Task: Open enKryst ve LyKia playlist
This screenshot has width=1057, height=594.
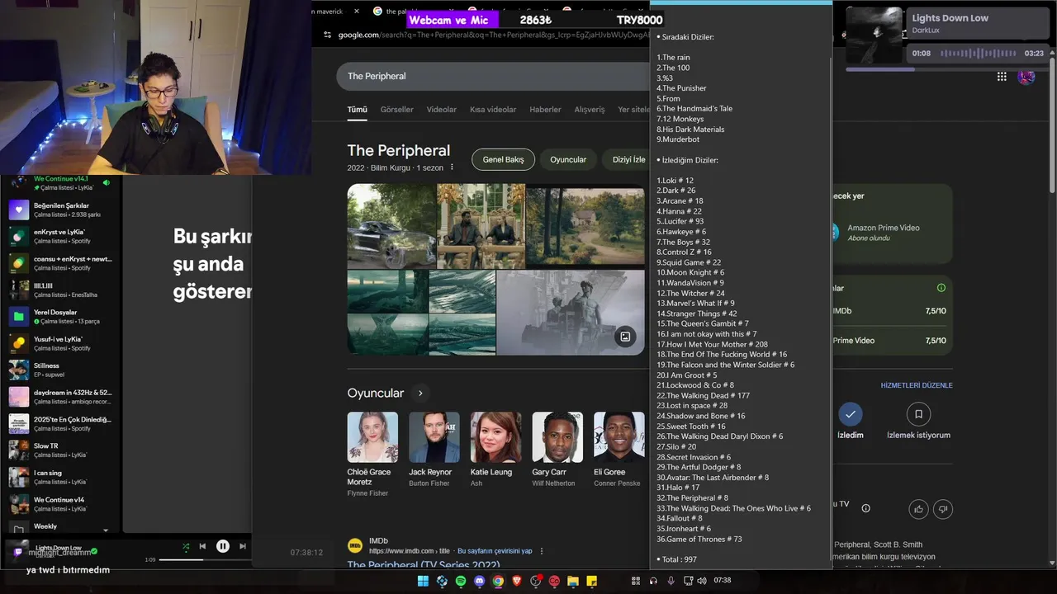Action: [x=63, y=237]
